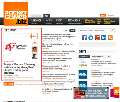Filter top stories by ALL
Viewport: 120px width, 102px height.
point(66,30)
